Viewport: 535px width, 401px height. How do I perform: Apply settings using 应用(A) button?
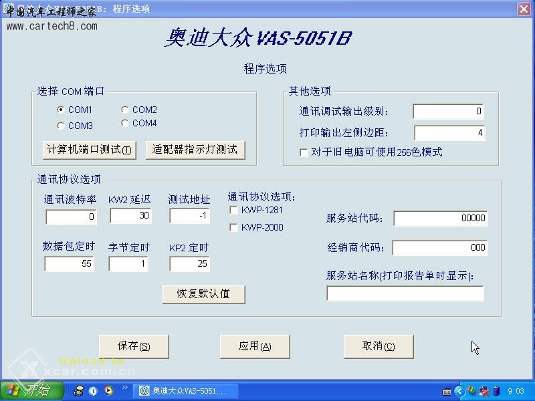coord(255,346)
